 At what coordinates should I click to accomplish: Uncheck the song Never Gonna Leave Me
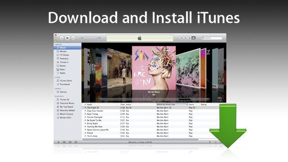point(85,130)
